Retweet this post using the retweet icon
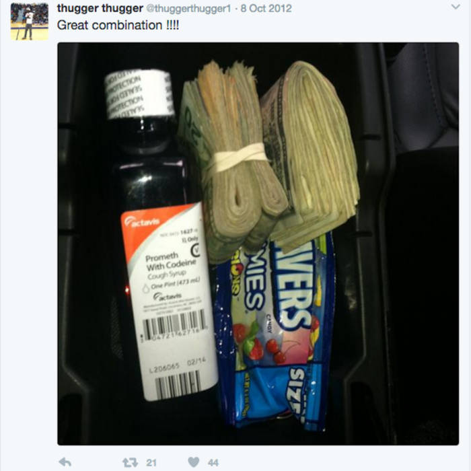The image size is (471, 471). (130, 462)
